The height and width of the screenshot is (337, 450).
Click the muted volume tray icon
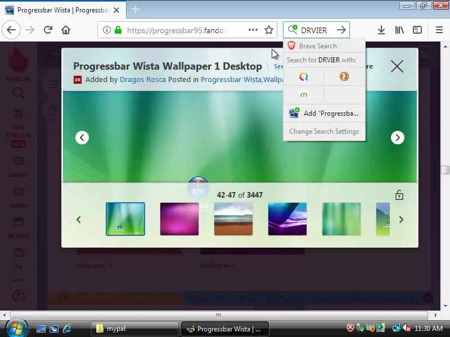point(406,328)
